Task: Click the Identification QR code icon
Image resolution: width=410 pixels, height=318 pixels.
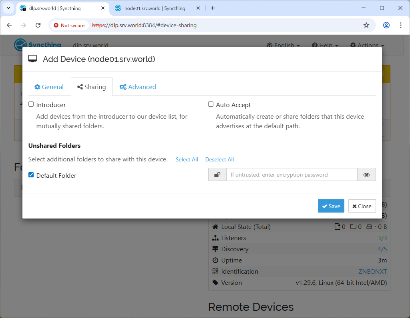Action: point(215,271)
